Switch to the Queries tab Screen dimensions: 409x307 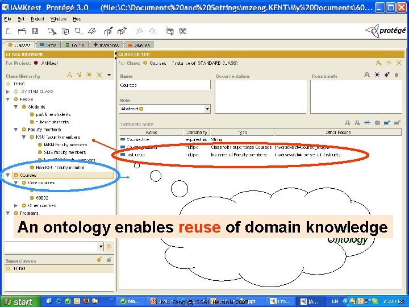[x=139, y=45]
